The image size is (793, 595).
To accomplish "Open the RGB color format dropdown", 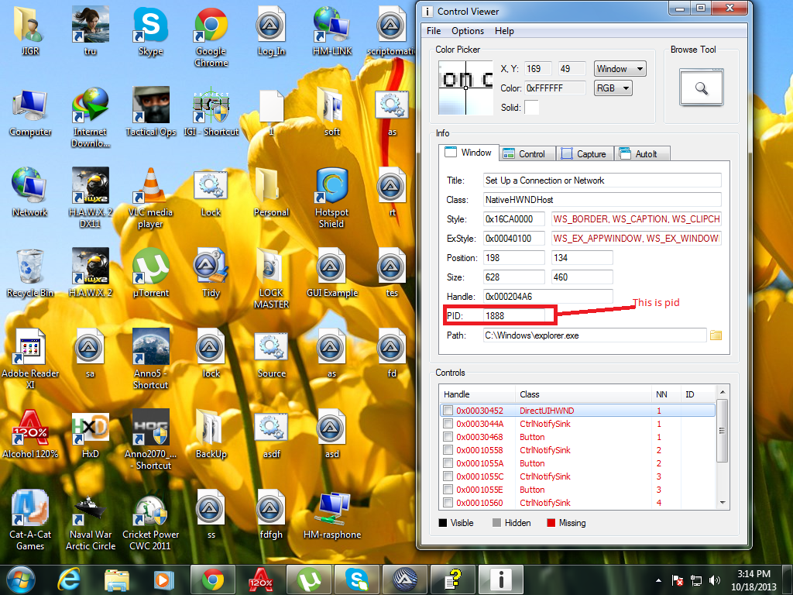I will coord(613,88).
